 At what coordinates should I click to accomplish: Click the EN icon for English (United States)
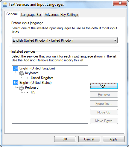(16, 83)
